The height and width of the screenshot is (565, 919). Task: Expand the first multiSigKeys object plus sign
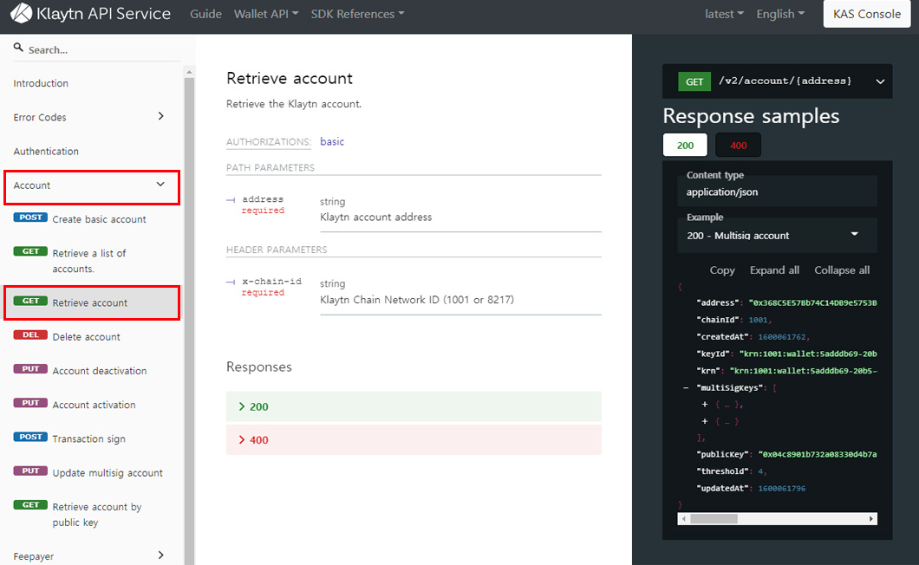click(x=705, y=405)
